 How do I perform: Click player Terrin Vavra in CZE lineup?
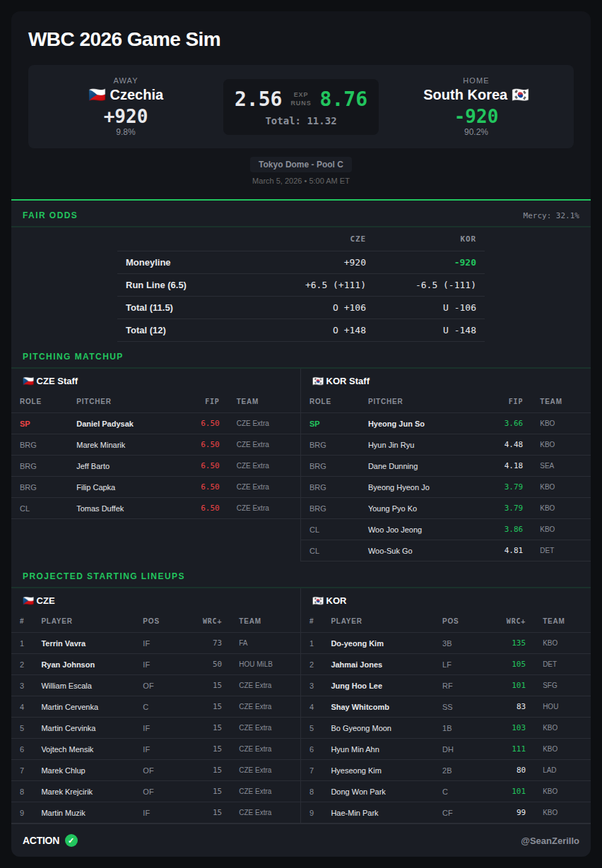pos(62,643)
